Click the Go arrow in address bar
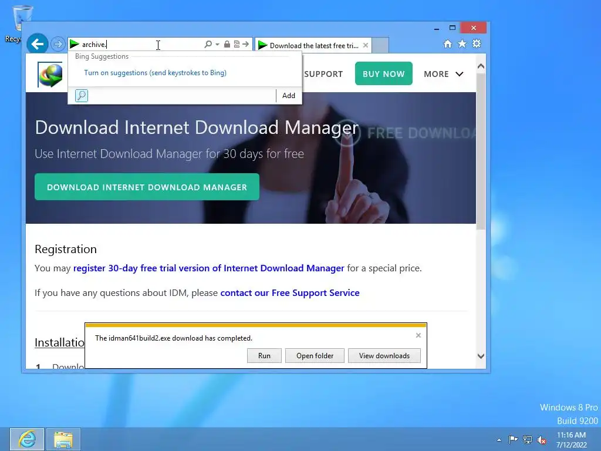The height and width of the screenshot is (451, 601). (x=246, y=45)
